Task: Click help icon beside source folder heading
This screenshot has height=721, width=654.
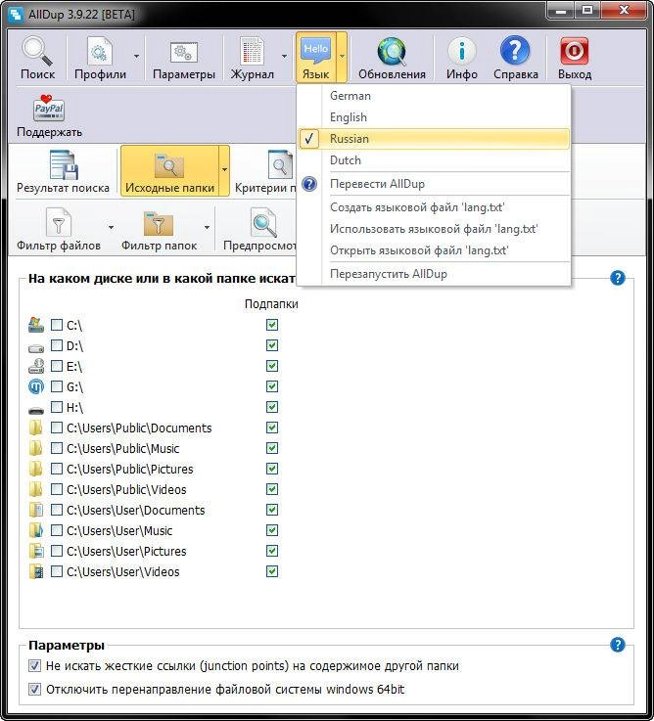Action: [617, 278]
